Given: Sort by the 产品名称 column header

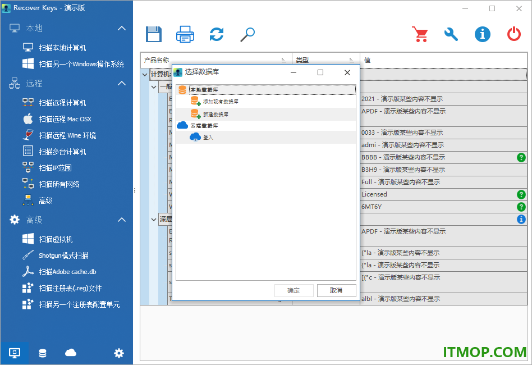Looking at the screenshot, I should tap(216, 60).
